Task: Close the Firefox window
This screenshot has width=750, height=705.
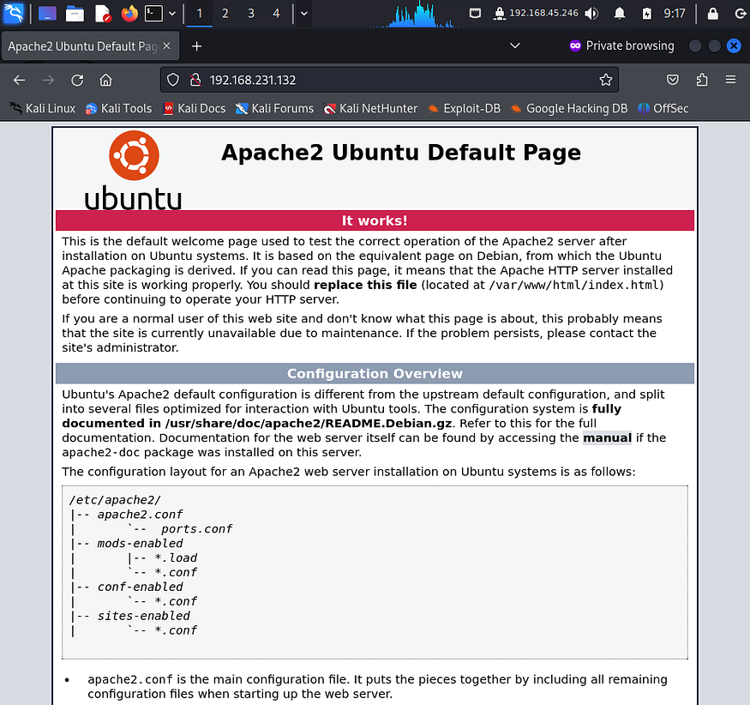Action: (x=734, y=46)
